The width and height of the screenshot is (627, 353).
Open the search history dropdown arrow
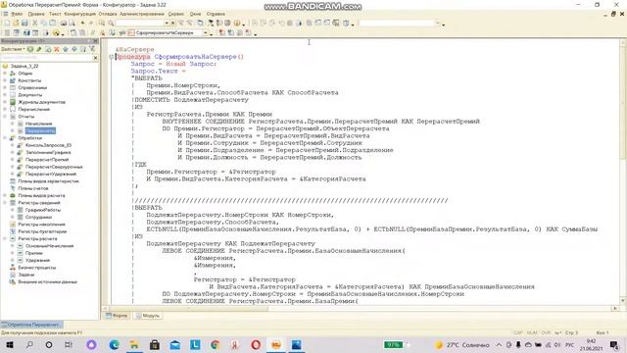coord(167,24)
